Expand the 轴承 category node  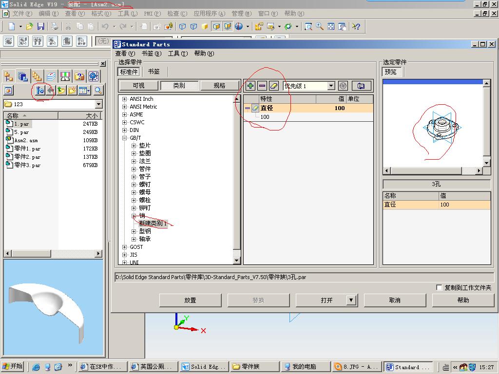pyautogui.click(x=134, y=239)
